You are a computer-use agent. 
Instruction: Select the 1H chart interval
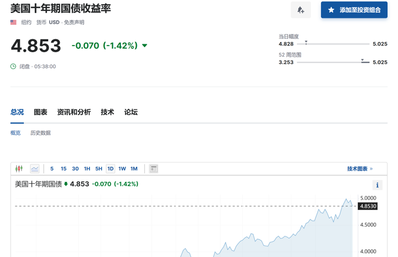click(x=87, y=169)
